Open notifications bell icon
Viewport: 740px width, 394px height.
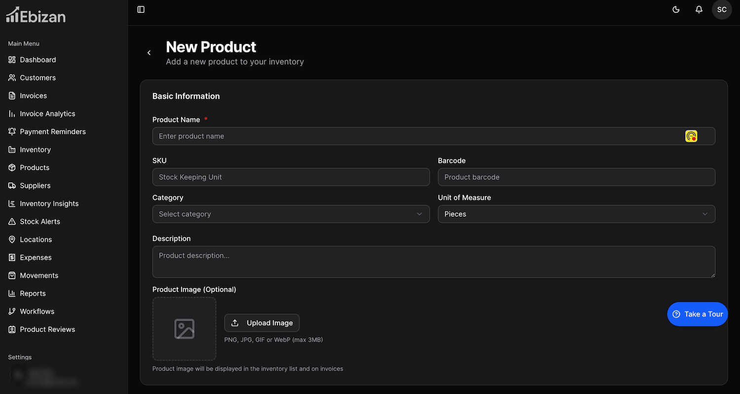coord(699,9)
